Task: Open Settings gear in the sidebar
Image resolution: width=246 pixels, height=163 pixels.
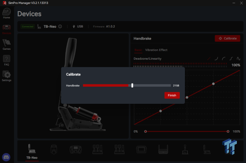Action: point(7,76)
